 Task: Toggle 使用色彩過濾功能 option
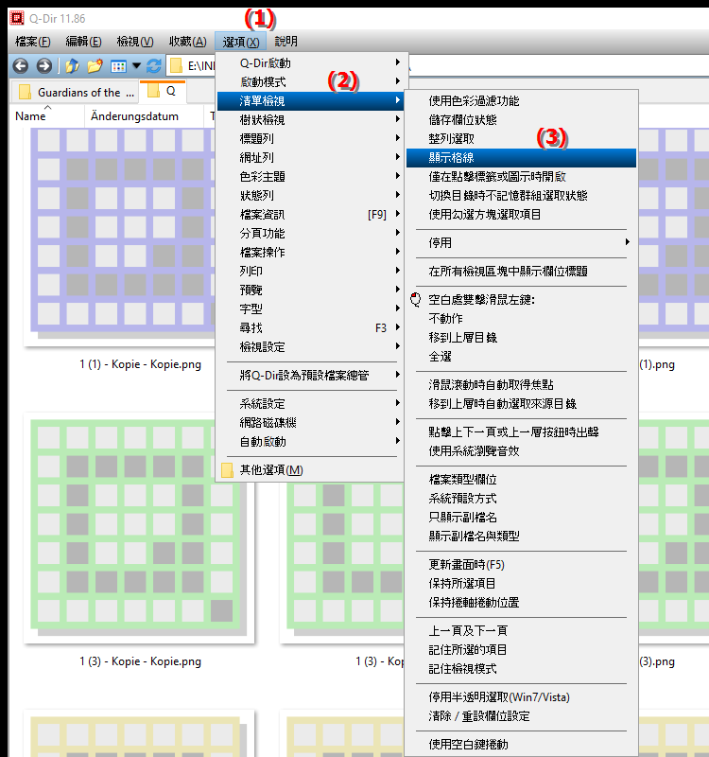tap(521, 101)
